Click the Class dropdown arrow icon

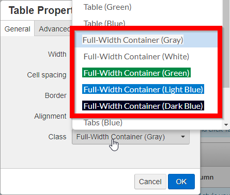[183, 137]
